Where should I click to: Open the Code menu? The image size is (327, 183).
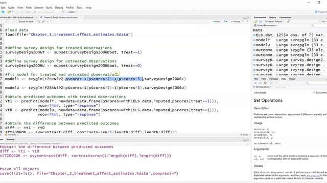tap(11, 8)
